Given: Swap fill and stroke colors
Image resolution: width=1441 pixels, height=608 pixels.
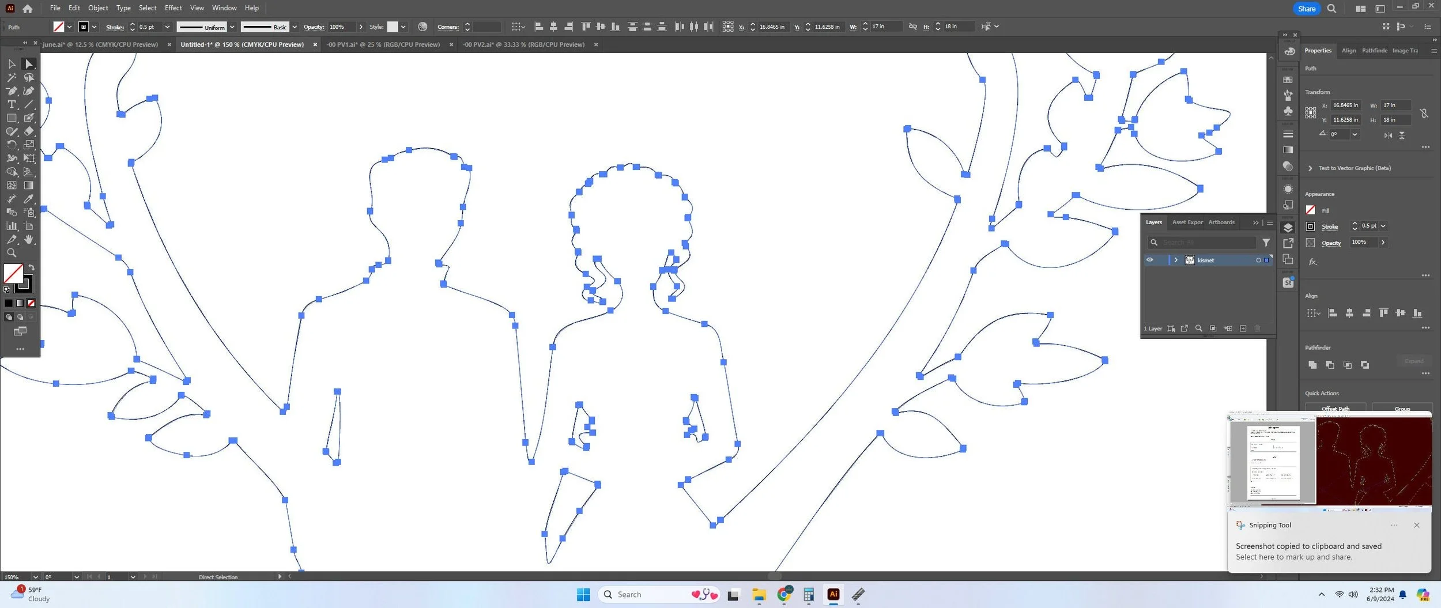Looking at the screenshot, I should pos(32,267).
